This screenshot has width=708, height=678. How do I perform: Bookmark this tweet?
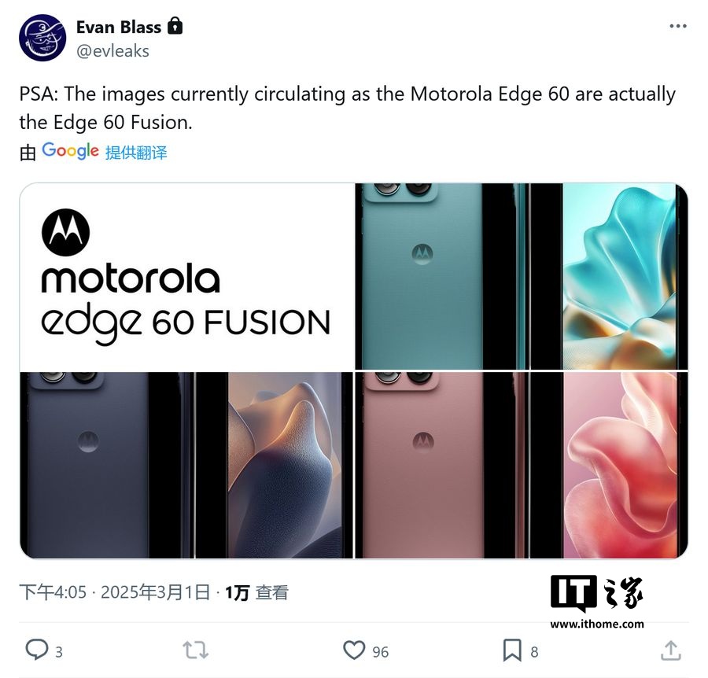click(x=512, y=650)
